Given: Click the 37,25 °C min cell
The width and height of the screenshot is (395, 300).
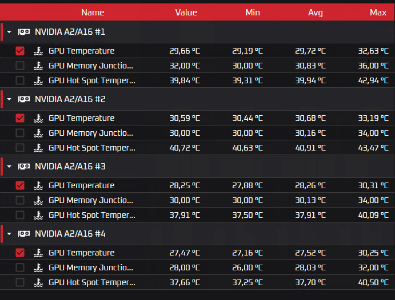Looking at the screenshot, I should (x=248, y=283).
